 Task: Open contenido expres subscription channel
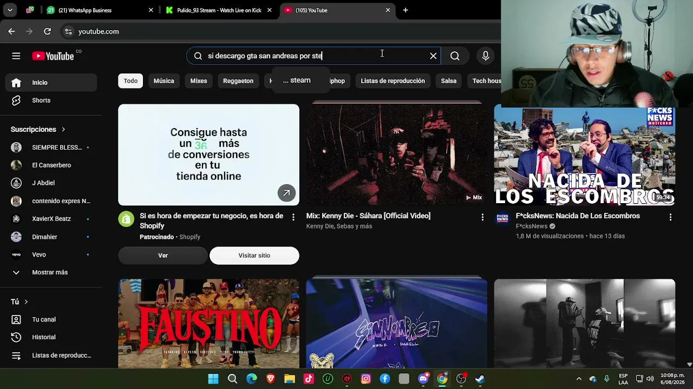point(51,201)
